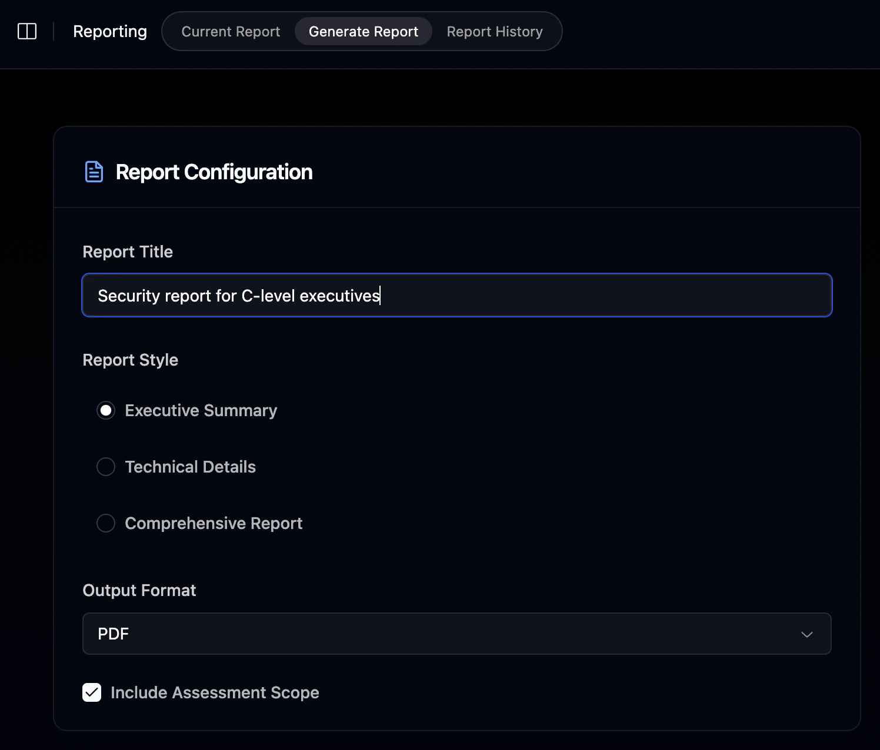
Task: Click the Report Style section label
Action: tap(131, 360)
